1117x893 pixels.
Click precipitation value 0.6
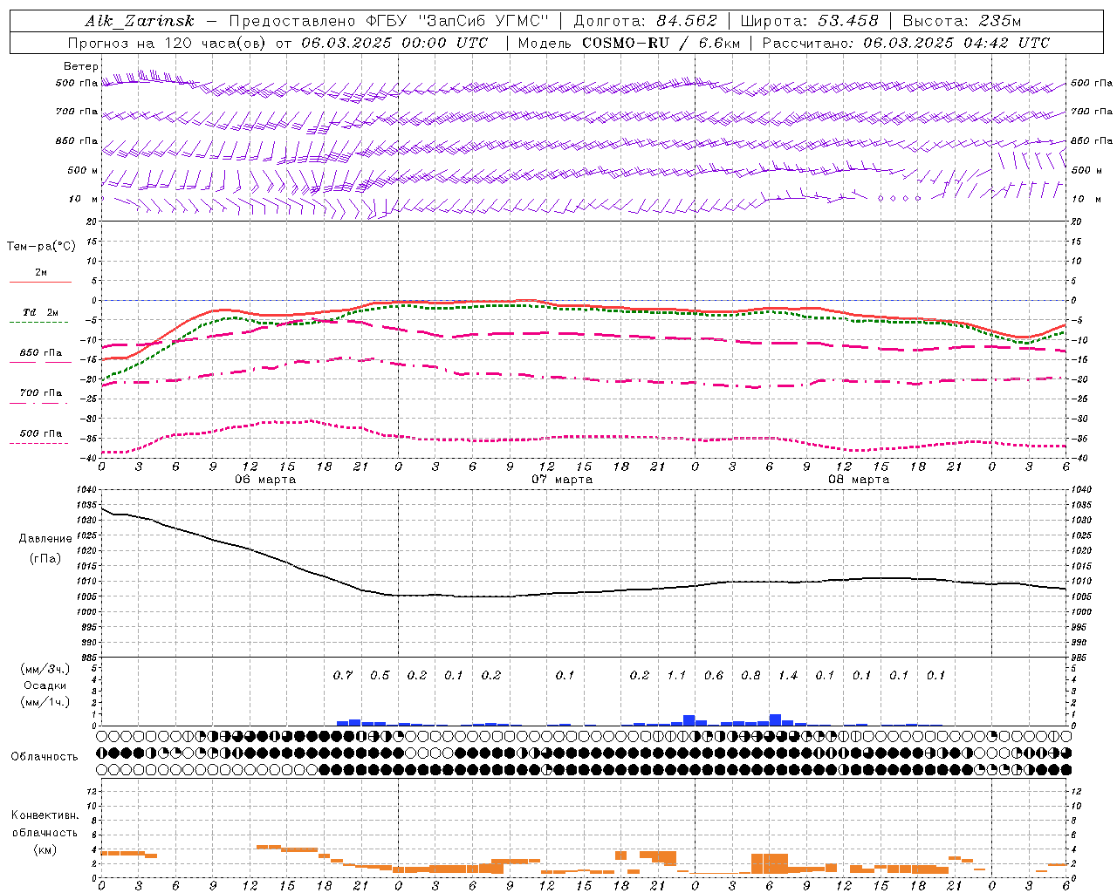coord(714,676)
